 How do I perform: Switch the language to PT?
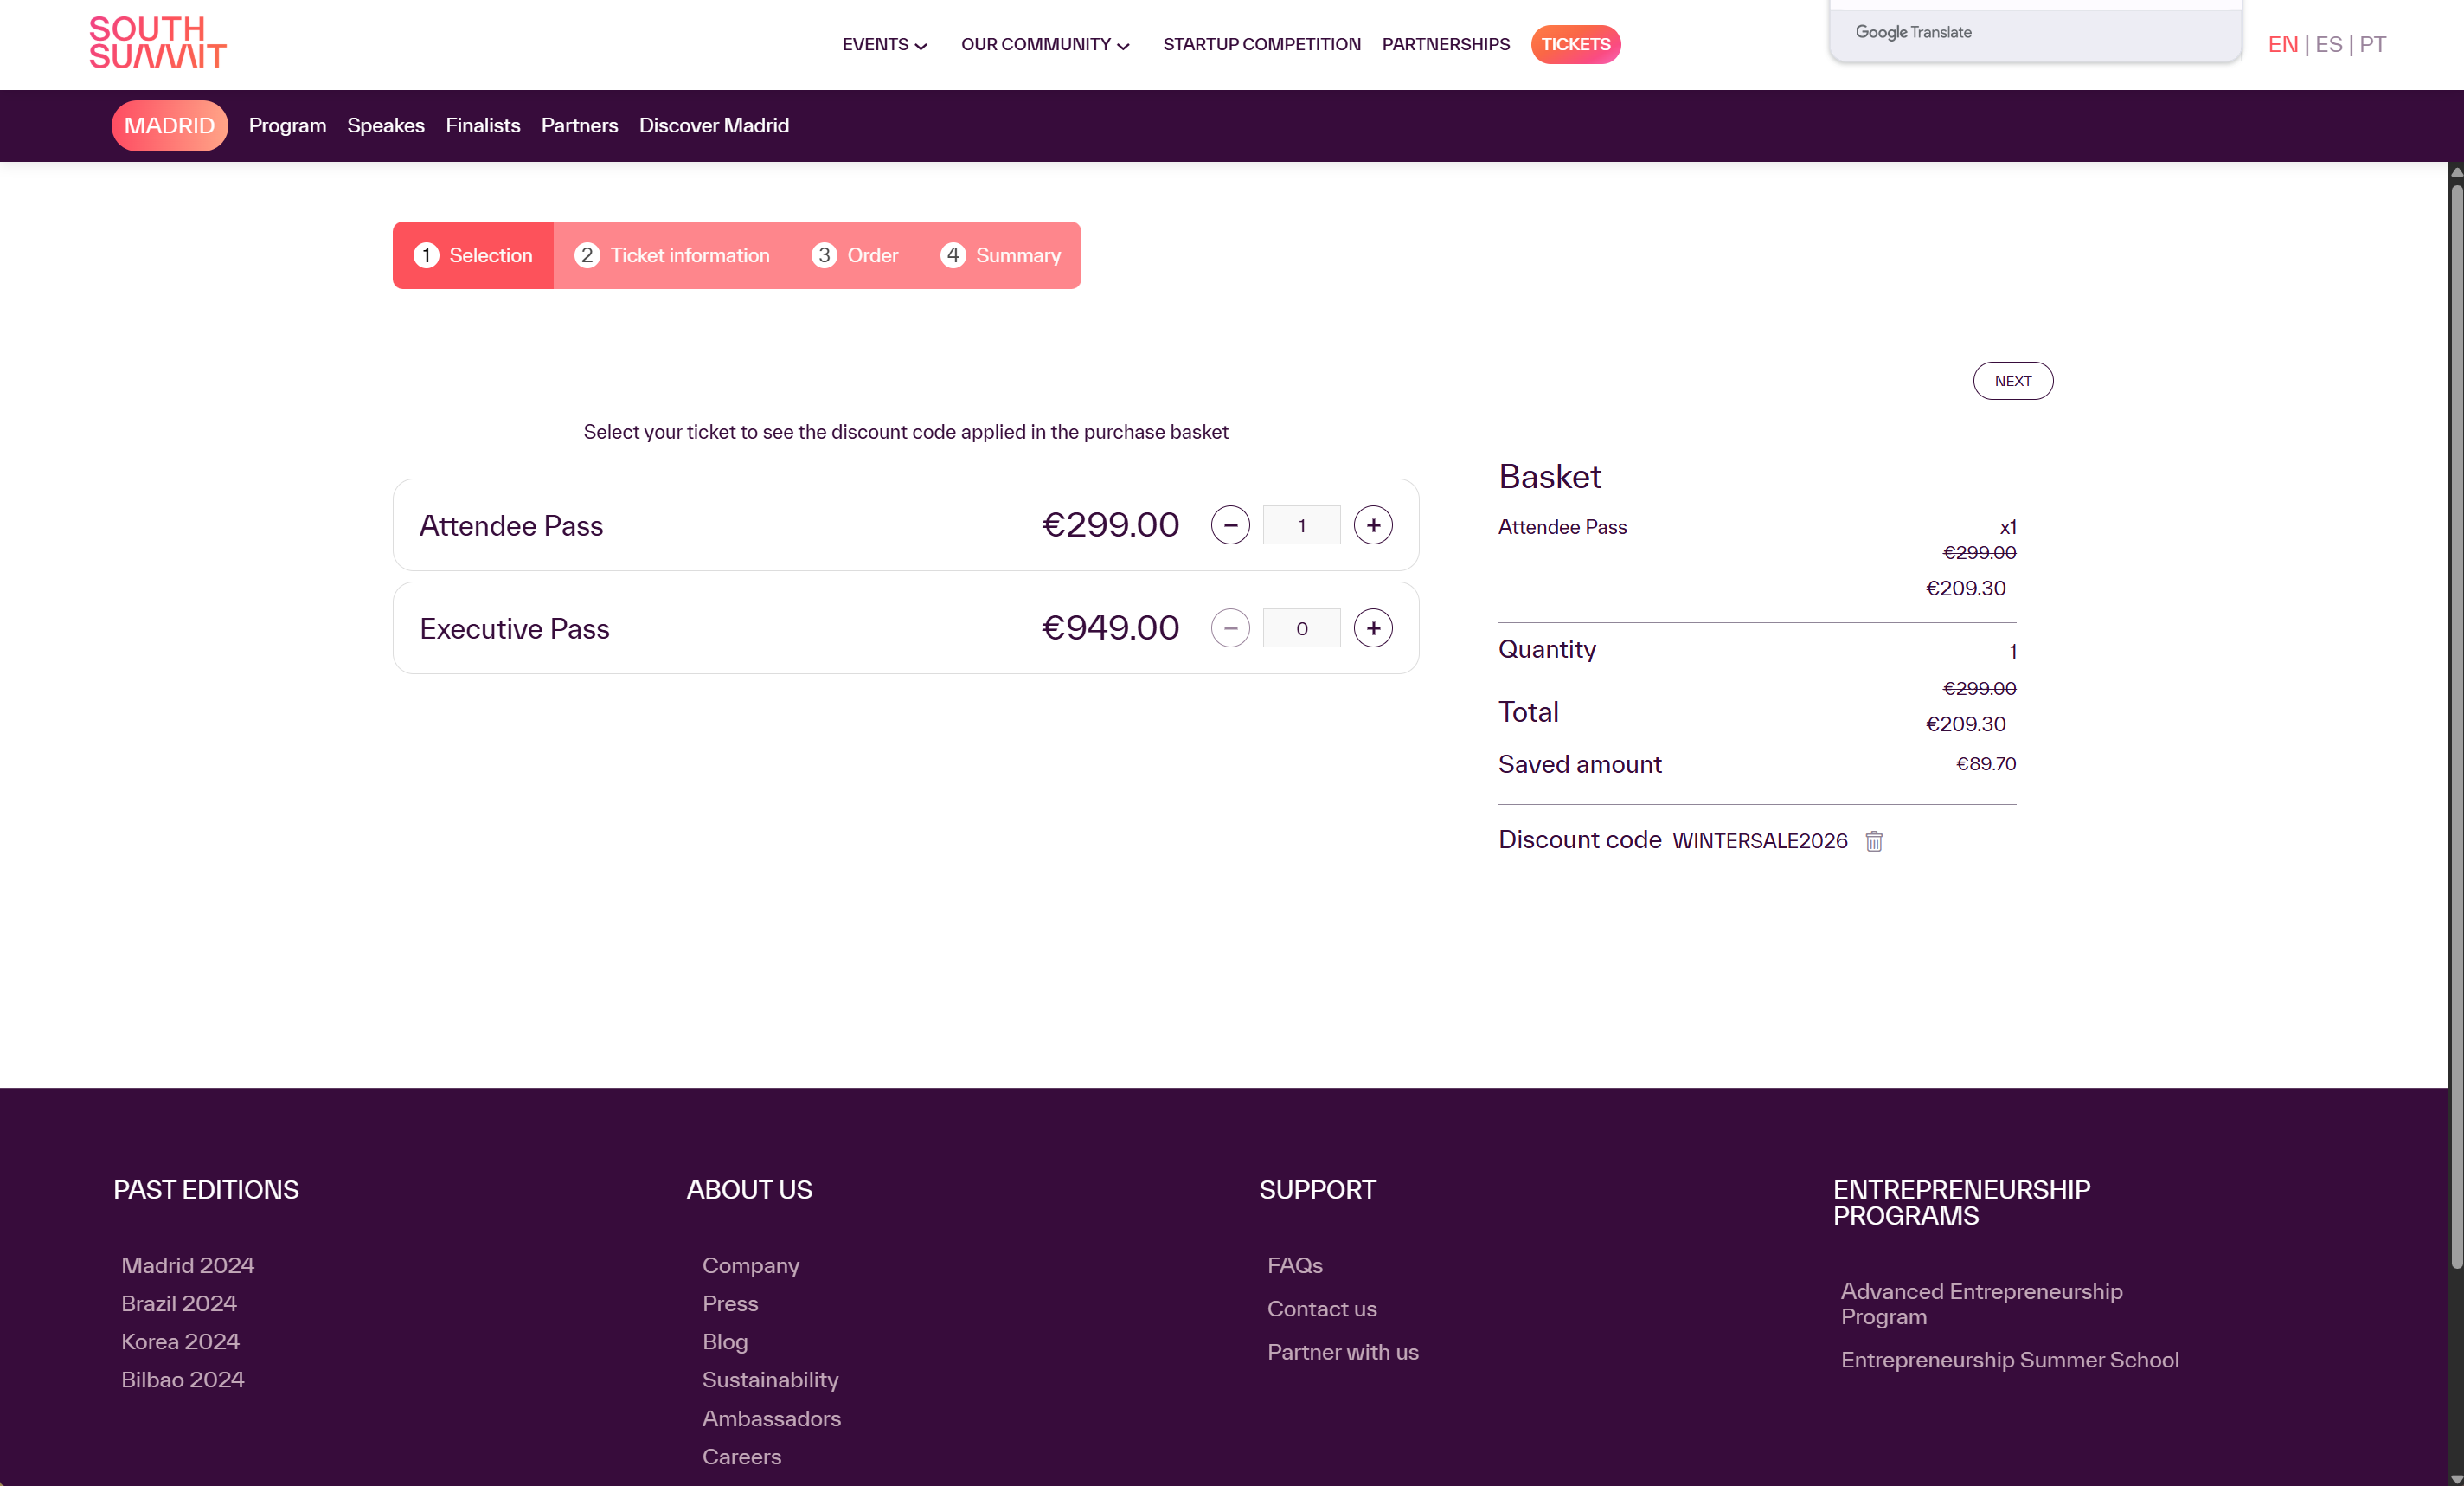(2372, 44)
